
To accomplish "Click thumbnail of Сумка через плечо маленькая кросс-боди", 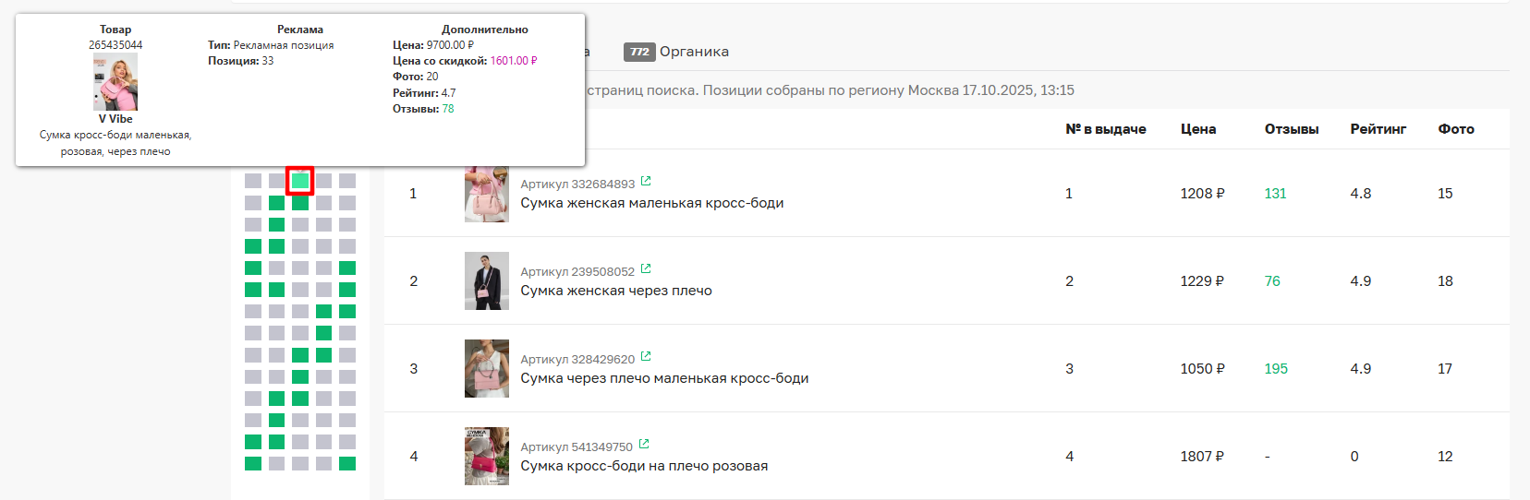I will click(x=487, y=368).
